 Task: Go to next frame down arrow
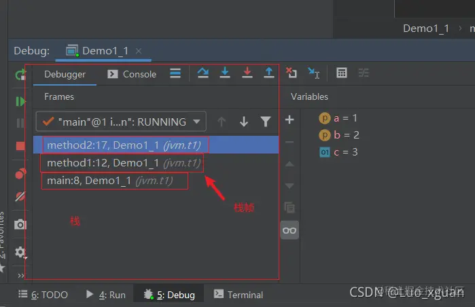(243, 122)
